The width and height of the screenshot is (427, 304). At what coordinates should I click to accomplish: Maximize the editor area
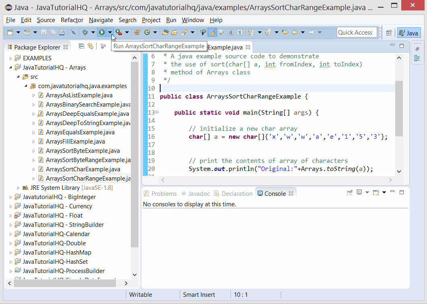pos(401,46)
